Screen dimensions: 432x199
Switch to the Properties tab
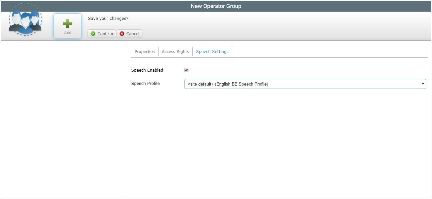144,51
